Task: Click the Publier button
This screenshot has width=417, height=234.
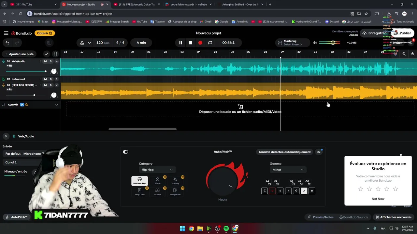Action: tap(402, 33)
